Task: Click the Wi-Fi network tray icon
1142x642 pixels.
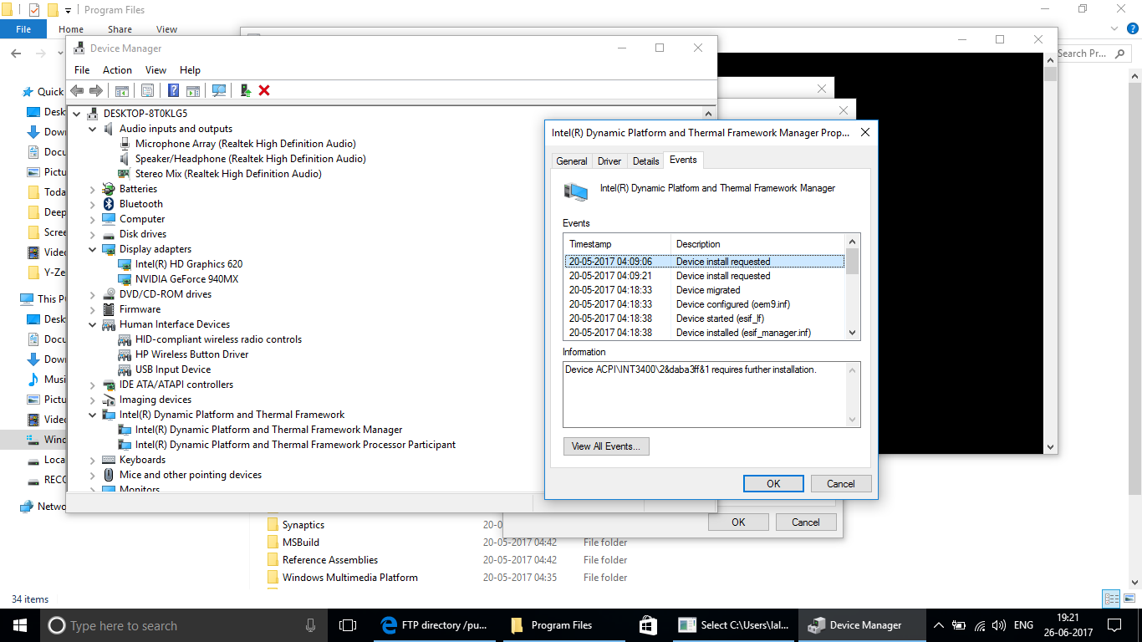Action: point(979,625)
